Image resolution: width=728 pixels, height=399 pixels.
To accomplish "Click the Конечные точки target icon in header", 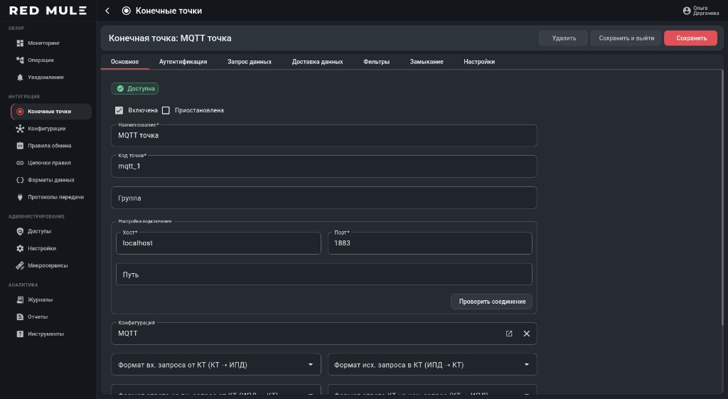I will pos(127,11).
